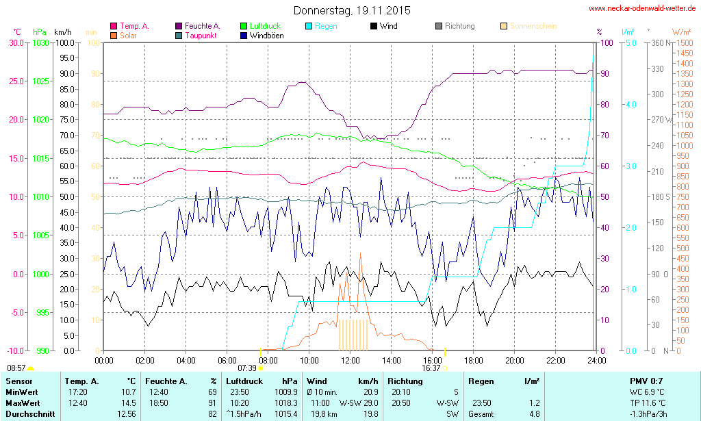Click the green Luftdruck legend swatch
The height and width of the screenshot is (421, 701).
(x=244, y=26)
